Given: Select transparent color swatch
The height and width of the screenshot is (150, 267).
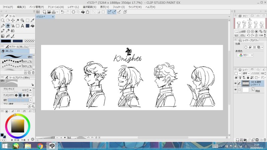Looking at the screenshot, I should tap(29, 41).
